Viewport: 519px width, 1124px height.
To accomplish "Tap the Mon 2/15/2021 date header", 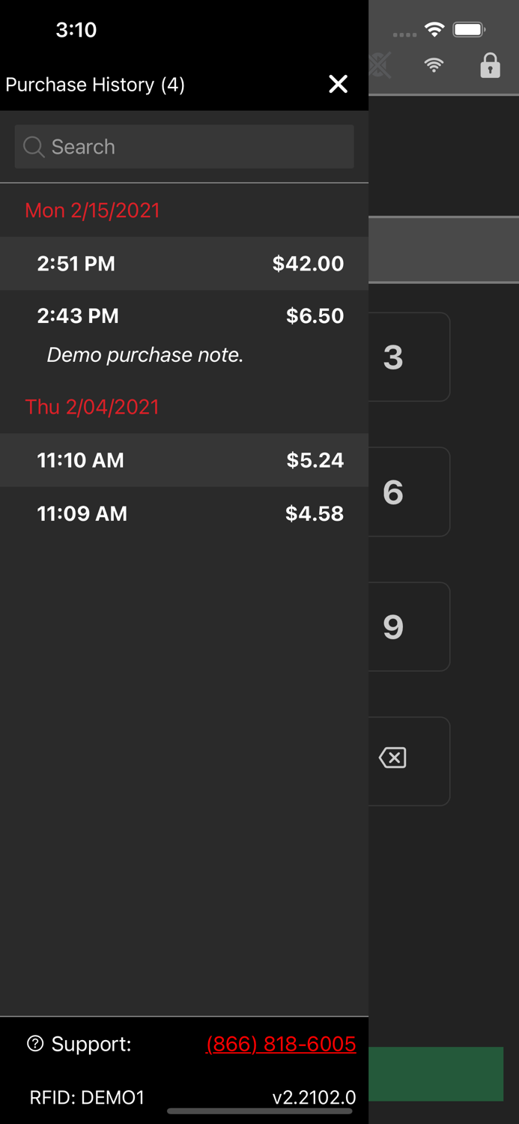I will 93,211.
